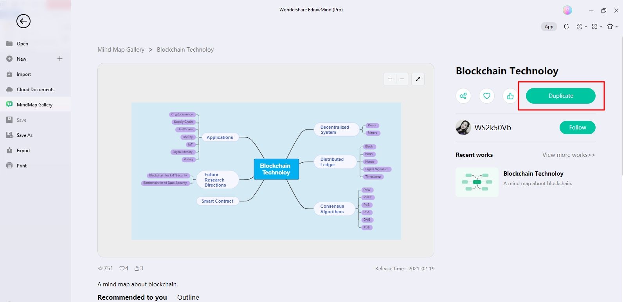The image size is (623, 302).
Task: Expand the apps grid dropdown arrow
Action: click(x=601, y=27)
